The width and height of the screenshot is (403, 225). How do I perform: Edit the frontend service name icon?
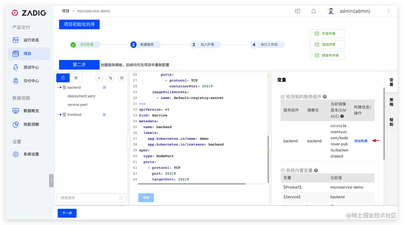click(105, 114)
